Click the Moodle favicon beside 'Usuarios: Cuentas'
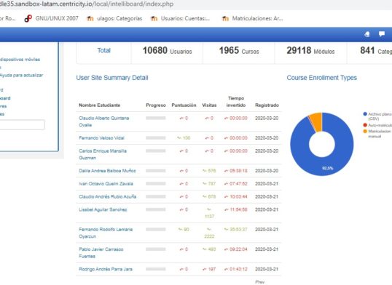Image resolution: width=392 pixels, height=285 pixels. tap(154, 18)
